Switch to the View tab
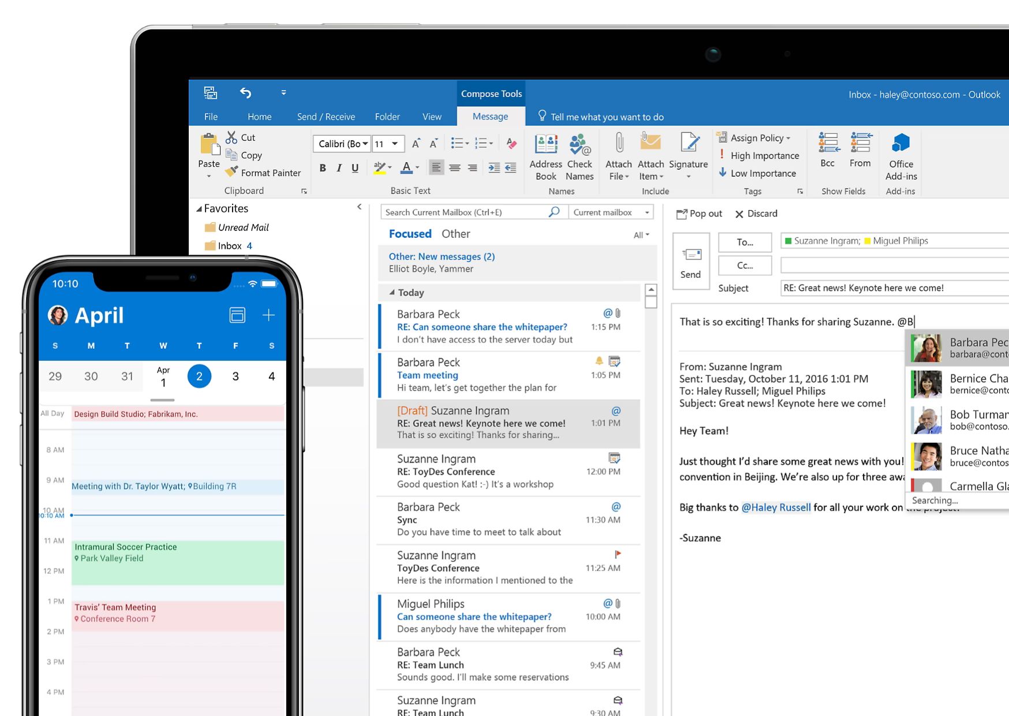 click(432, 117)
